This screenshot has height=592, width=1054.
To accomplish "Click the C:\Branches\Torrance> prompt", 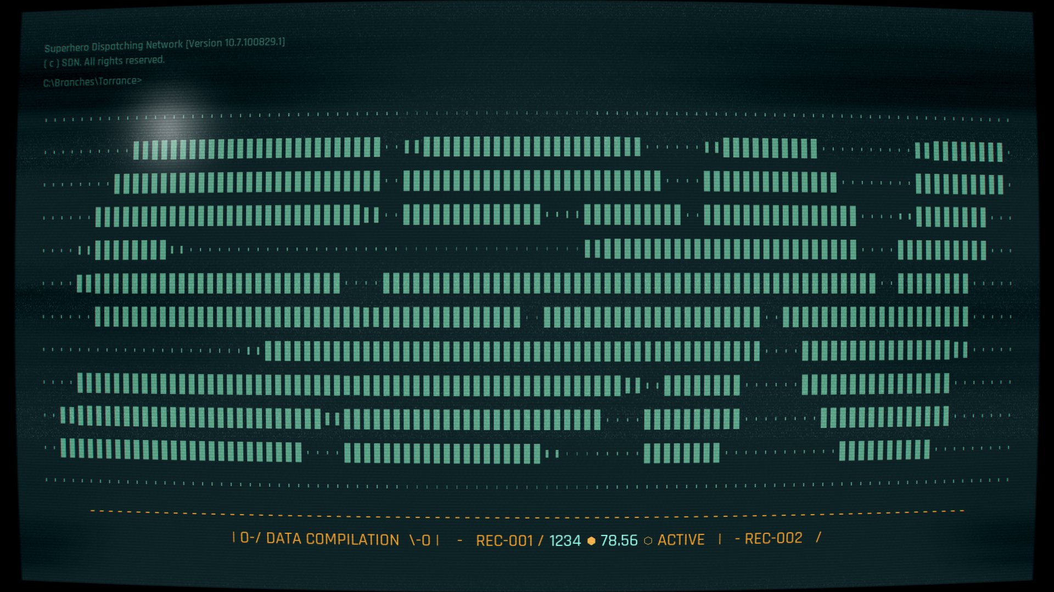I will click(x=92, y=82).
